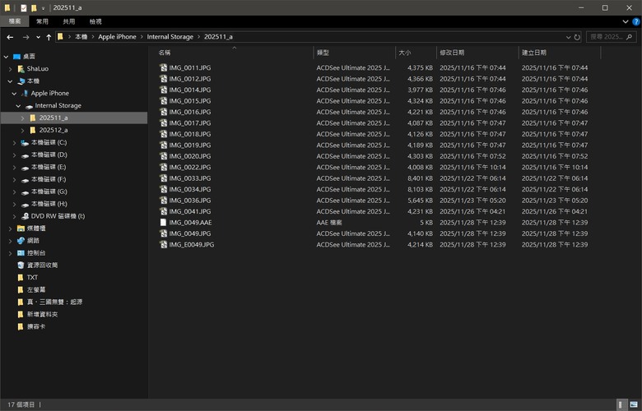
Task: Select the 真・三國無雙：起源 folder
Action: coord(54,302)
